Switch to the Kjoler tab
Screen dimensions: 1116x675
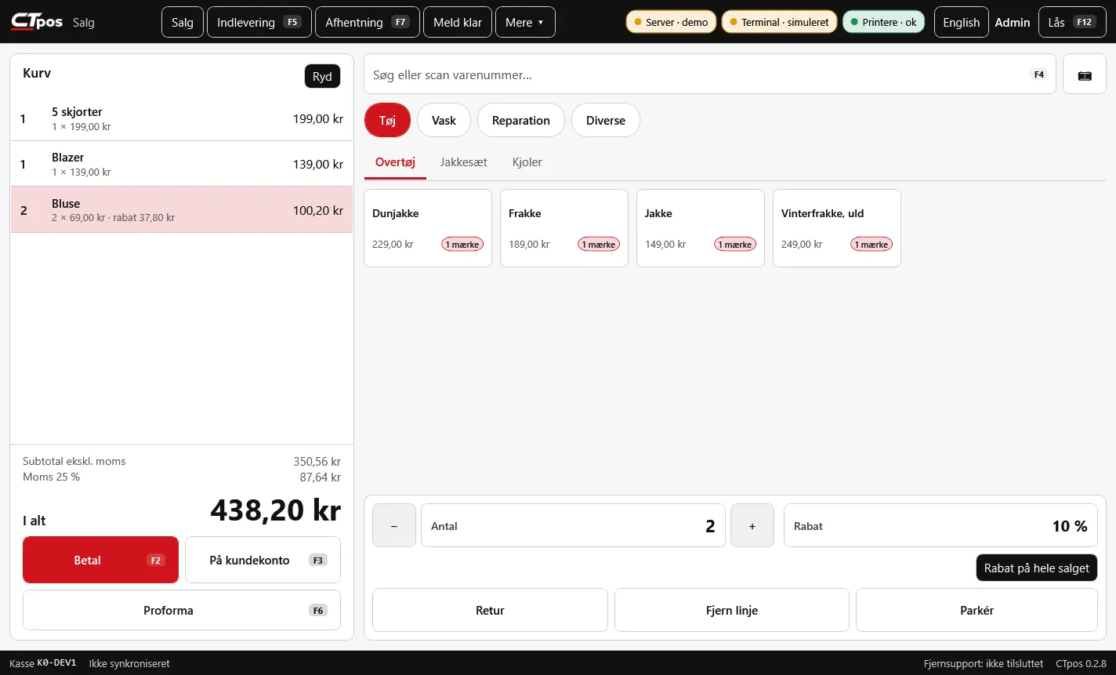[x=527, y=162]
